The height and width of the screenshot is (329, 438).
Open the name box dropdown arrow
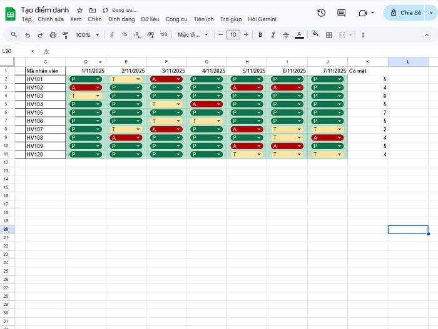pos(33,51)
